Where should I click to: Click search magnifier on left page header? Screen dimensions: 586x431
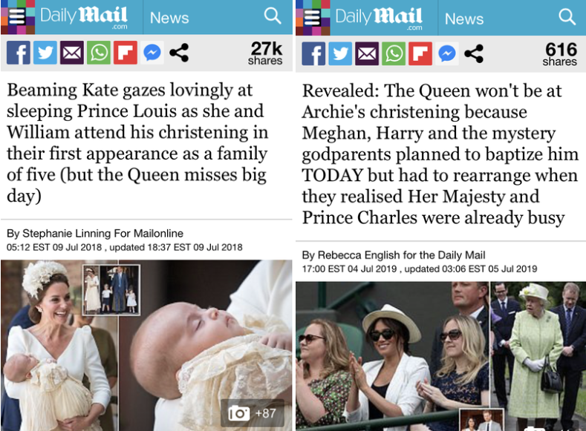pos(273,16)
